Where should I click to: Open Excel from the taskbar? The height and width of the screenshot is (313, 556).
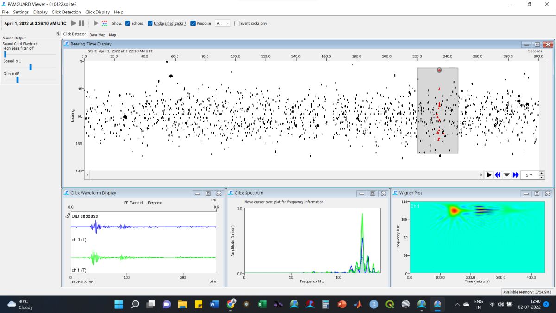(x=262, y=304)
